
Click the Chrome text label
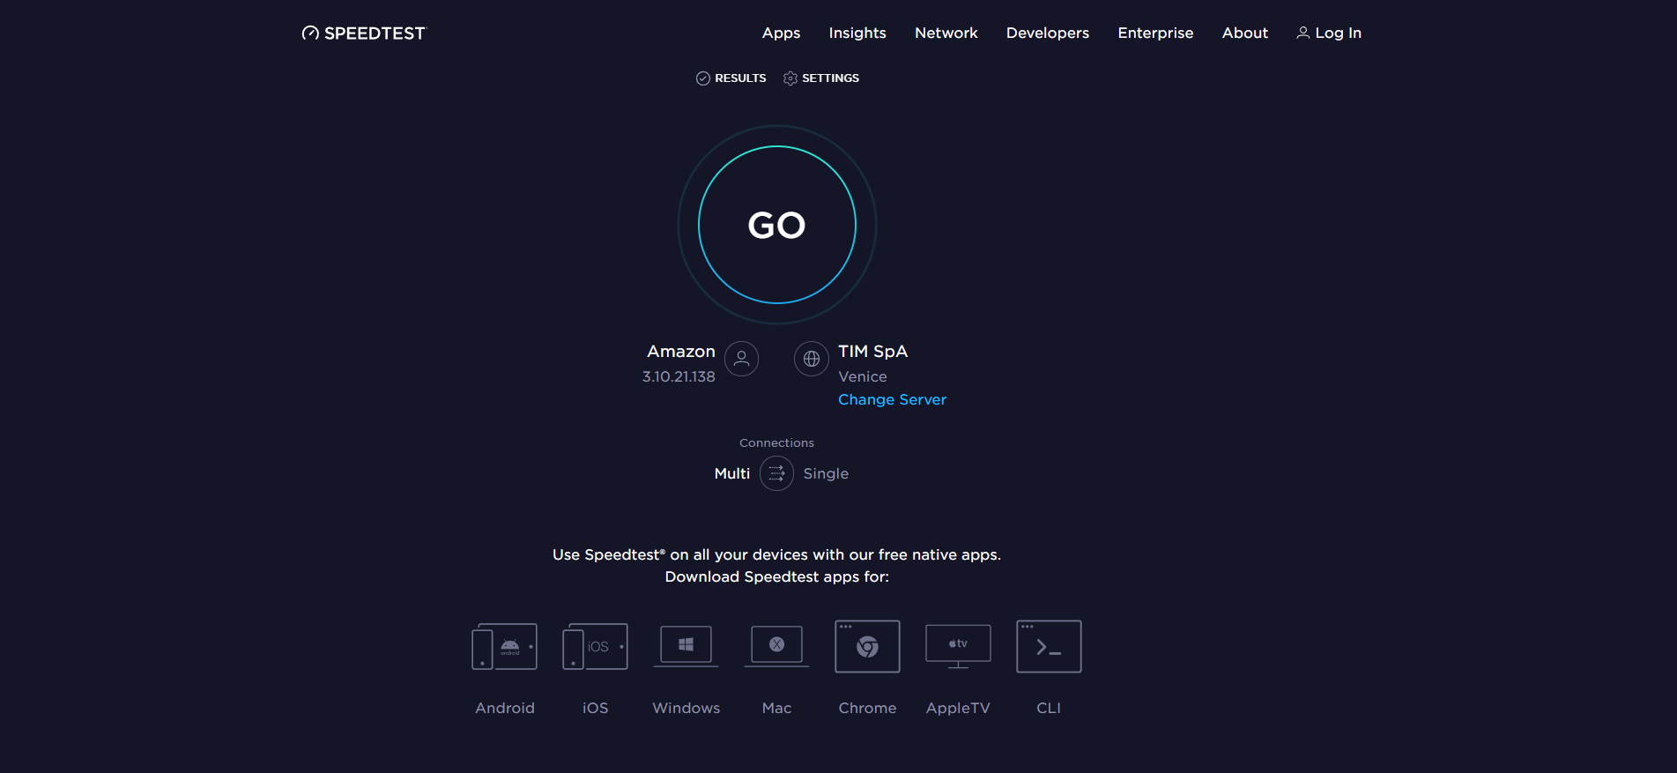867,708
